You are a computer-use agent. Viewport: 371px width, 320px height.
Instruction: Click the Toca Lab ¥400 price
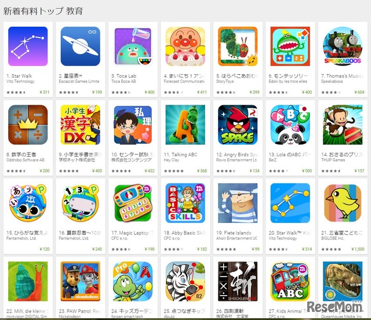(150, 92)
